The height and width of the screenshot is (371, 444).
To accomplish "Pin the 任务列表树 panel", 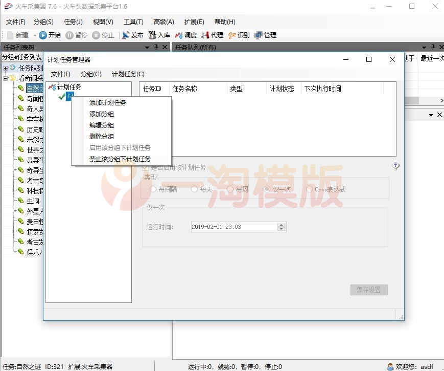I will point(156,47).
